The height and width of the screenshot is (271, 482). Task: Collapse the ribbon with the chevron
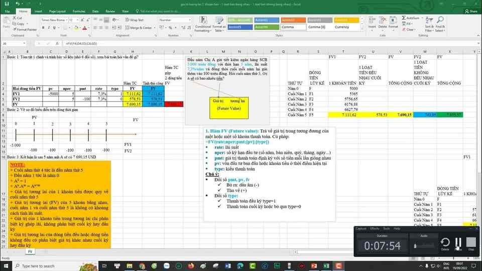[478, 36]
